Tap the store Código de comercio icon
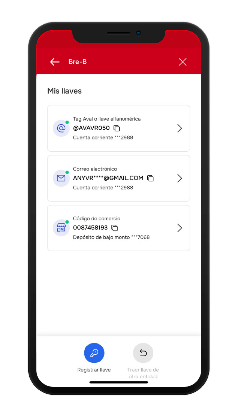The image size is (238, 412). tap(61, 228)
